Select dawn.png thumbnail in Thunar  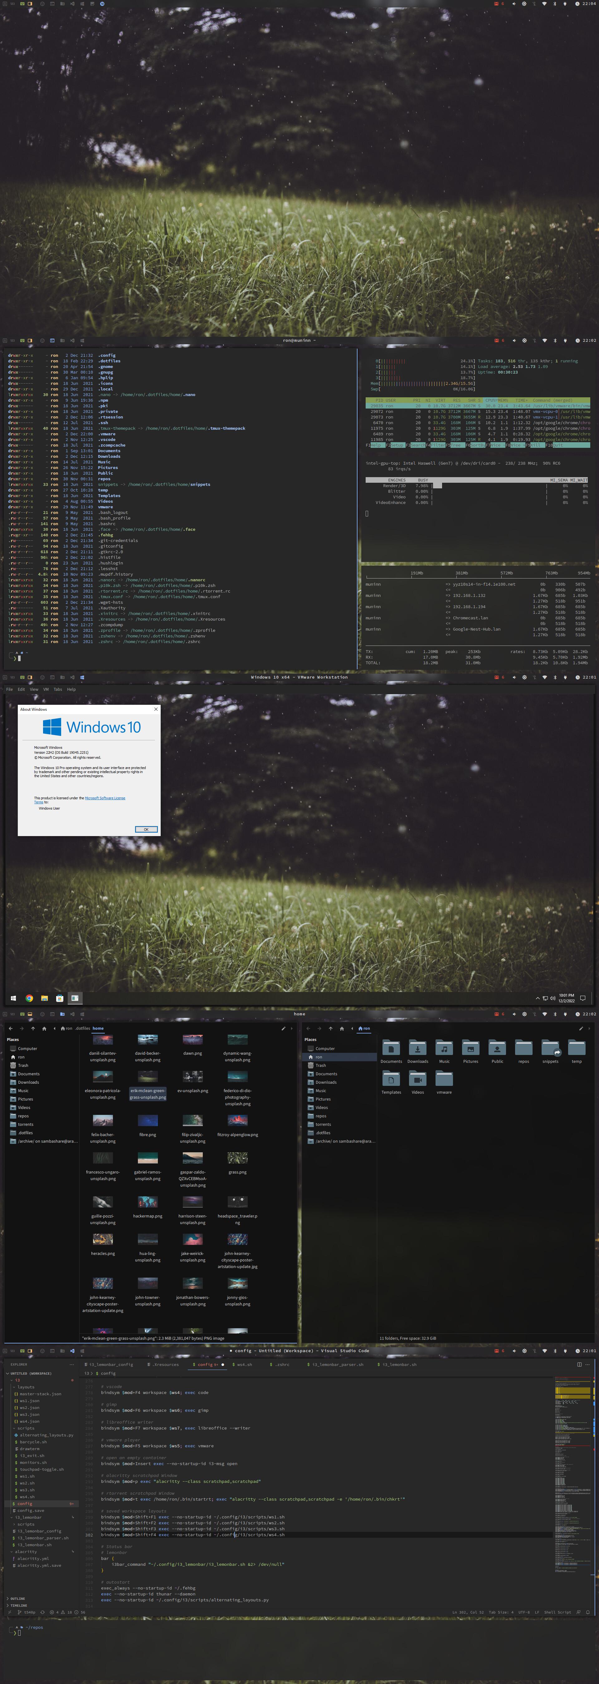(x=192, y=1040)
